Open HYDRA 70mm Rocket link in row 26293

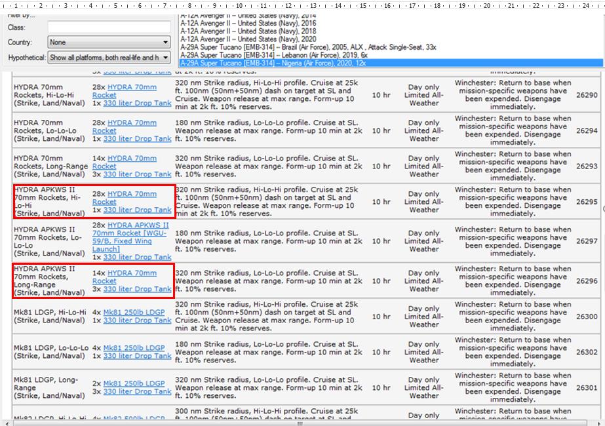125,162
